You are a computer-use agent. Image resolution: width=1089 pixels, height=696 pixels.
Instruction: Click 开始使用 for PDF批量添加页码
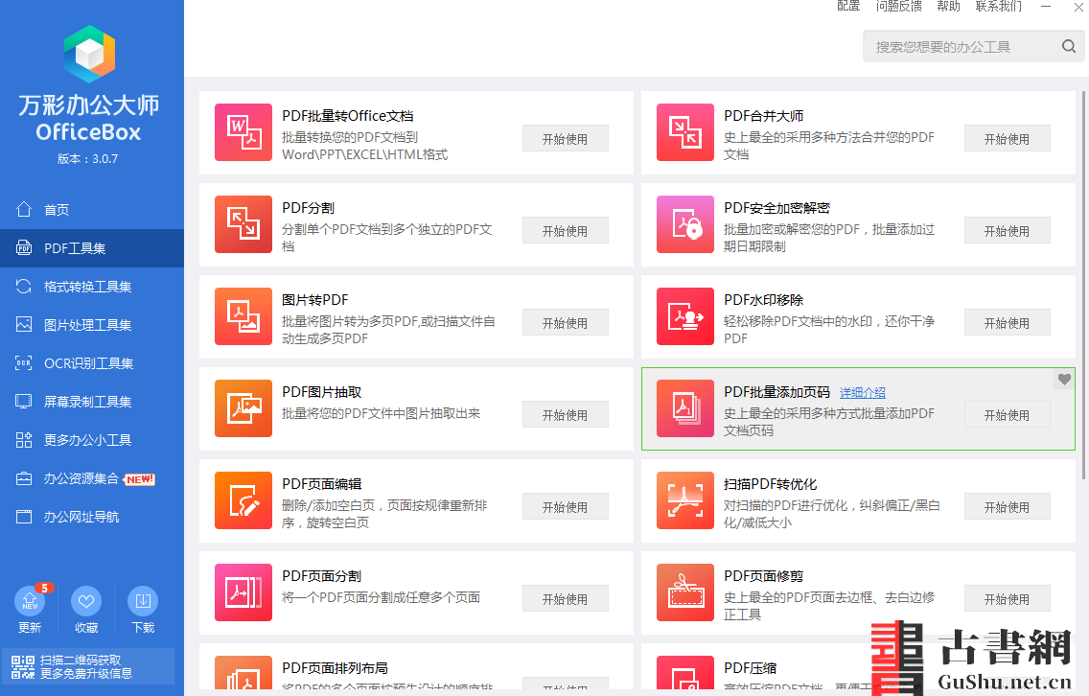click(x=1008, y=415)
